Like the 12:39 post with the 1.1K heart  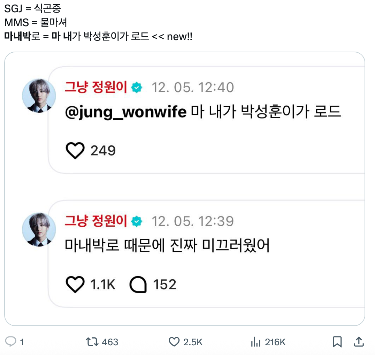pyautogui.click(x=75, y=284)
